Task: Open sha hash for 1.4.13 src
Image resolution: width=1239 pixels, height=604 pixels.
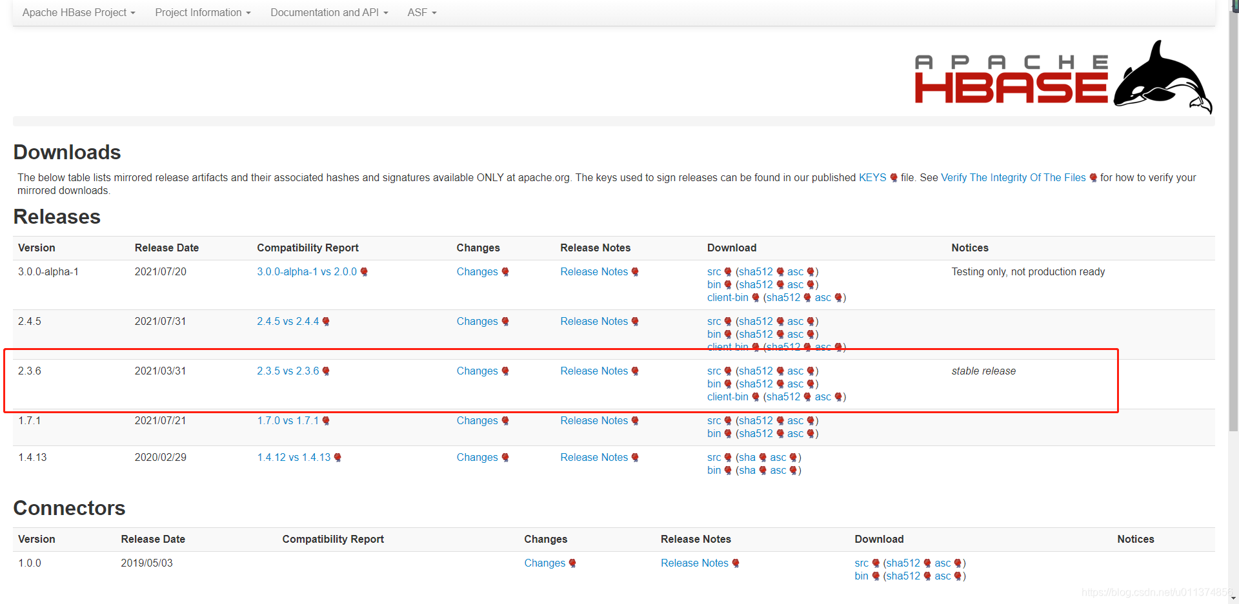Action: 747,457
